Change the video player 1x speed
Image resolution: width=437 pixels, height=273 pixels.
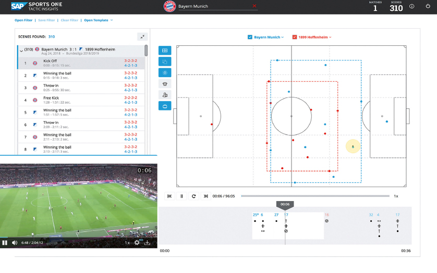point(127,243)
